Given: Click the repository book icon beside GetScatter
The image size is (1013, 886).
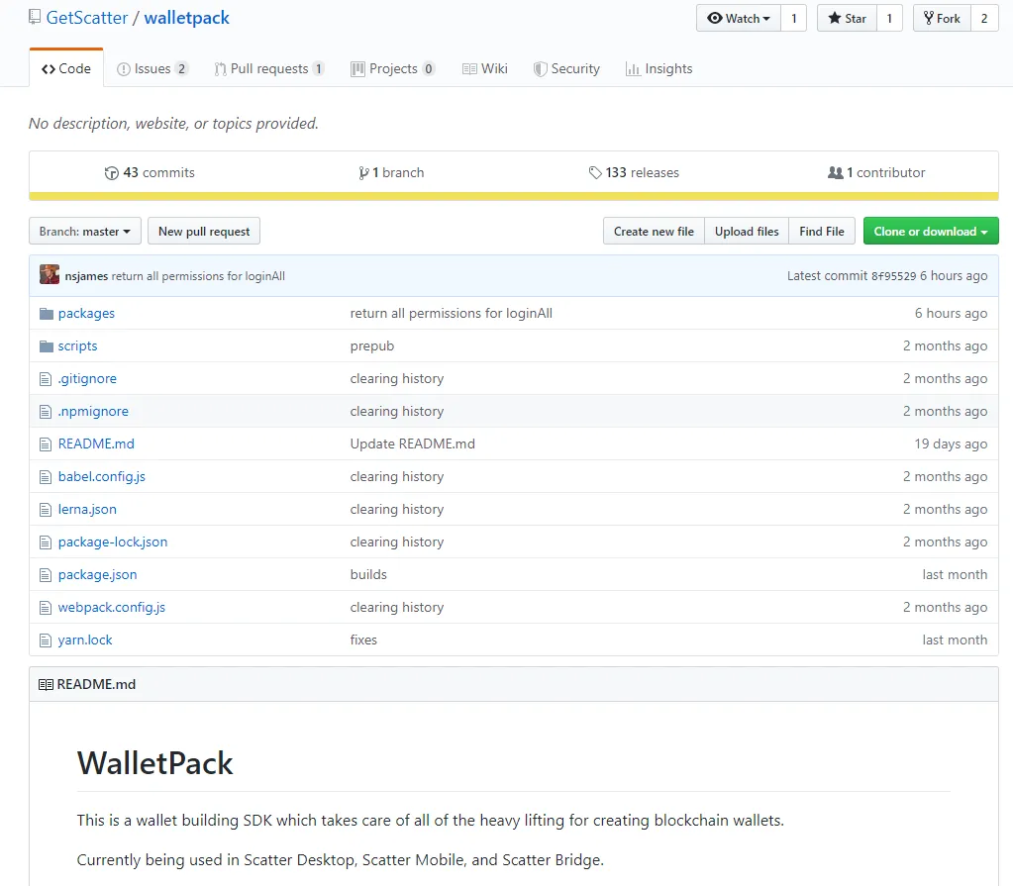Looking at the screenshot, I should [35, 17].
